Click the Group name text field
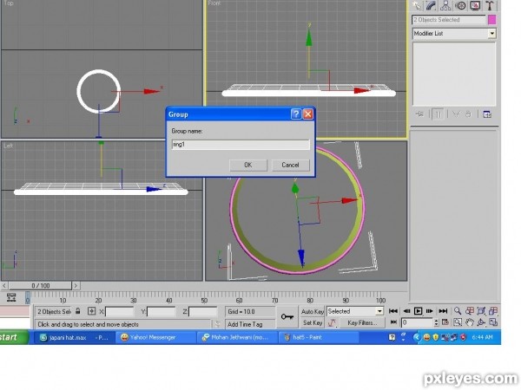 coord(241,145)
